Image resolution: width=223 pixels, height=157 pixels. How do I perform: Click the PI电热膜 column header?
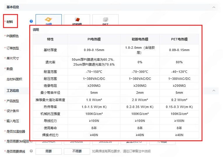click(x=94, y=39)
